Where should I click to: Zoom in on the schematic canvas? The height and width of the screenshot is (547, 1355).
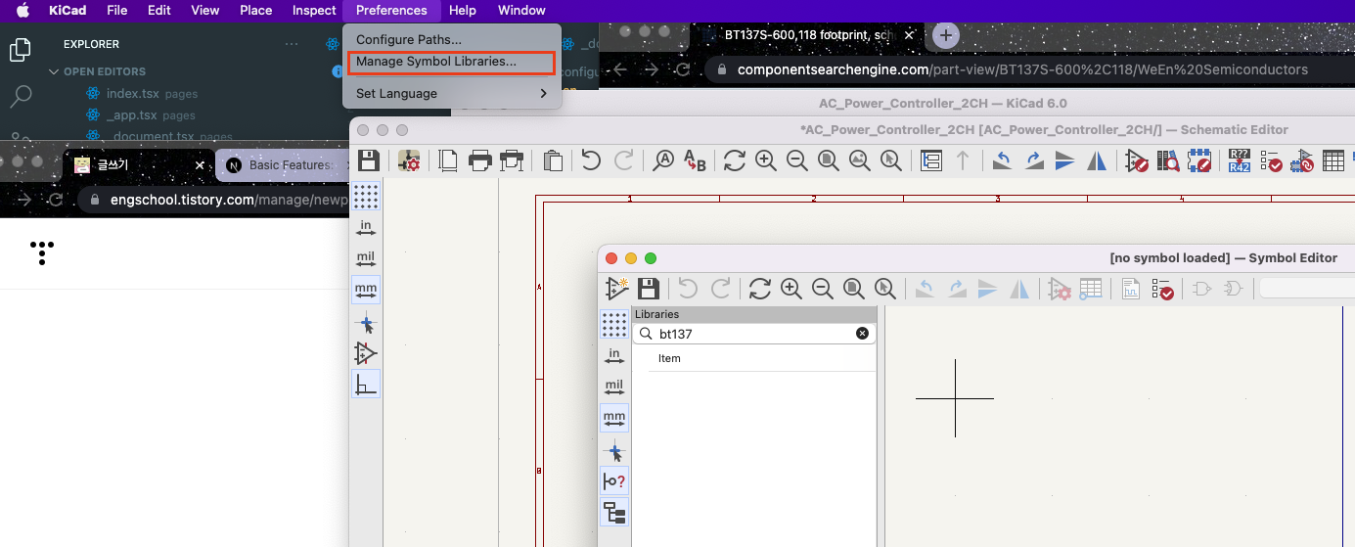[766, 160]
